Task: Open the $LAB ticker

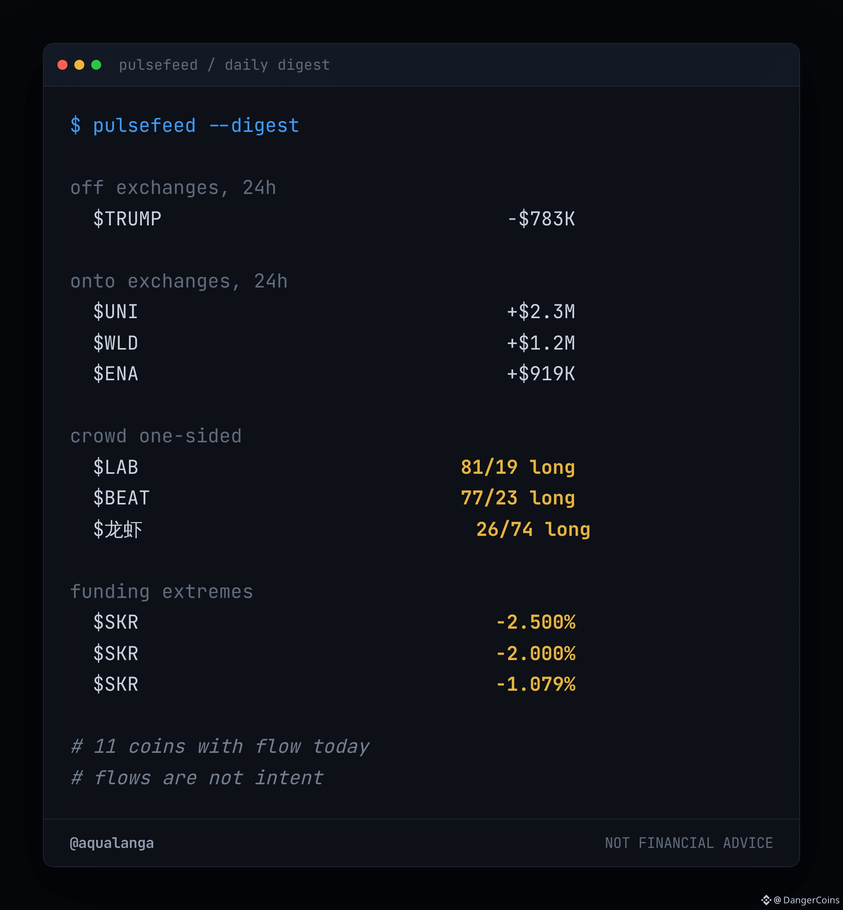Action: (115, 467)
